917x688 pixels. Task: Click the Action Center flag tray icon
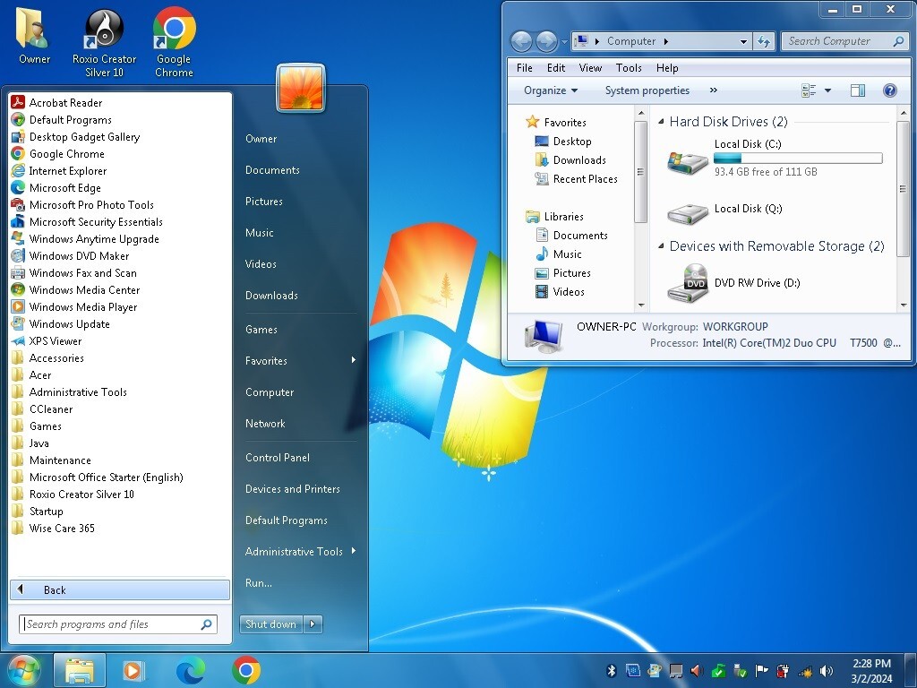[x=761, y=670]
